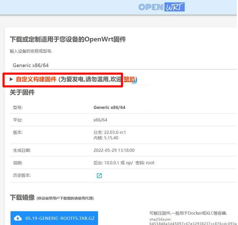Click the rootfs description mentioning Docker
The width and height of the screenshot is (238, 225).
click(x=188, y=213)
